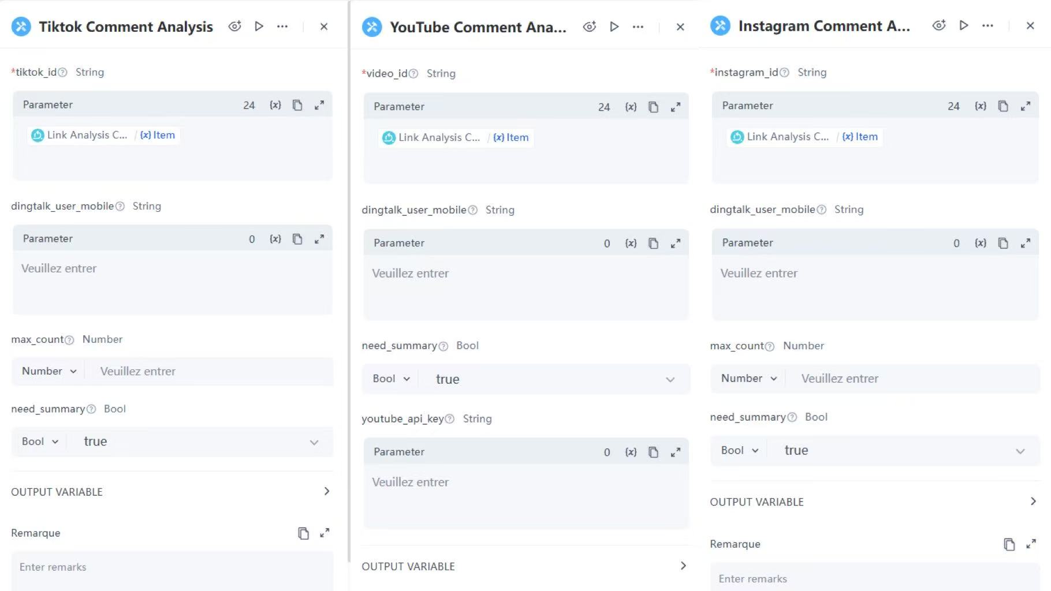Run the Tiktok Comment Analysis node
Screen dimensions: 1051x591
(x=259, y=26)
